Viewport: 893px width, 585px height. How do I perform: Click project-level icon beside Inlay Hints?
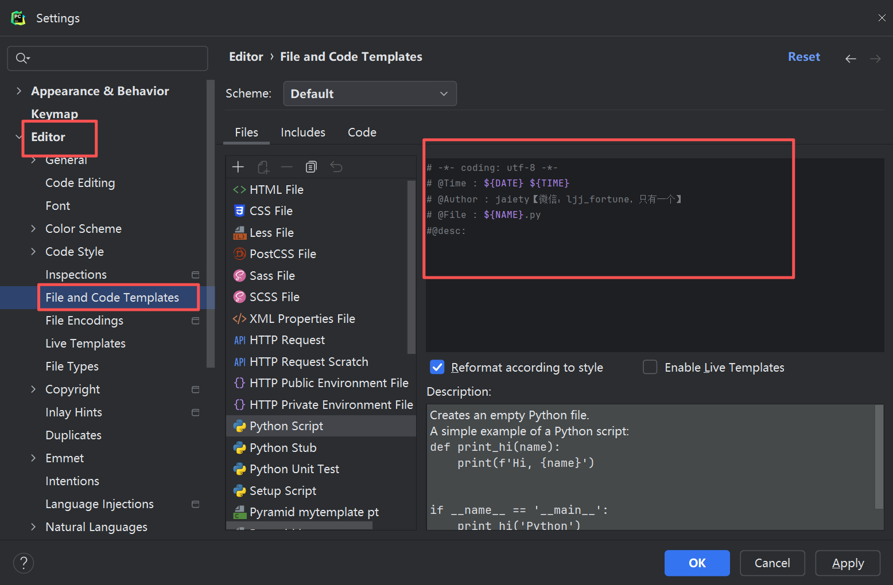pos(195,412)
